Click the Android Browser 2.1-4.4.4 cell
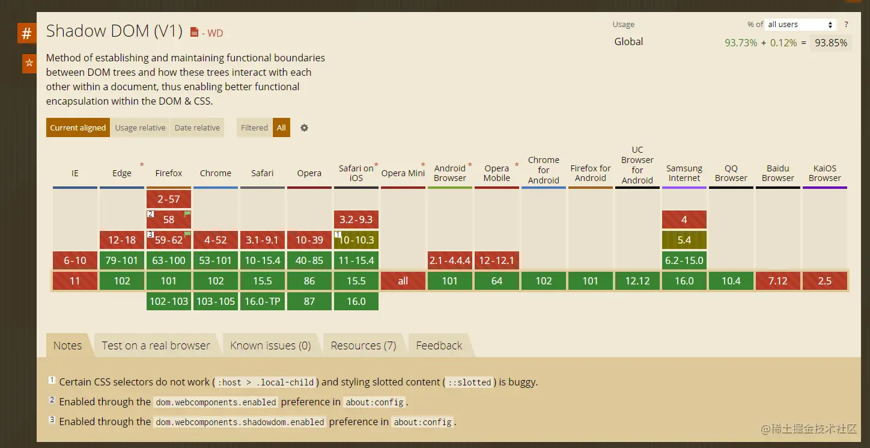 pyautogui.click(x=450, y=260)
